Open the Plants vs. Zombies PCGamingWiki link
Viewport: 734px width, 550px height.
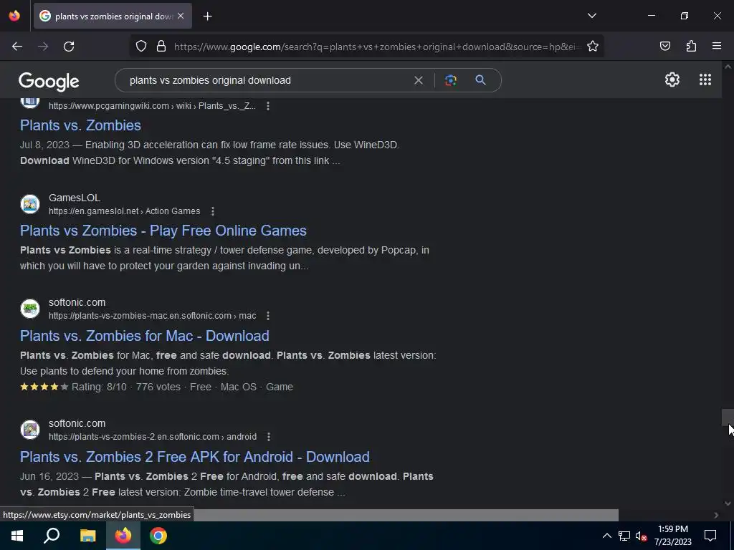coord(80,125)
